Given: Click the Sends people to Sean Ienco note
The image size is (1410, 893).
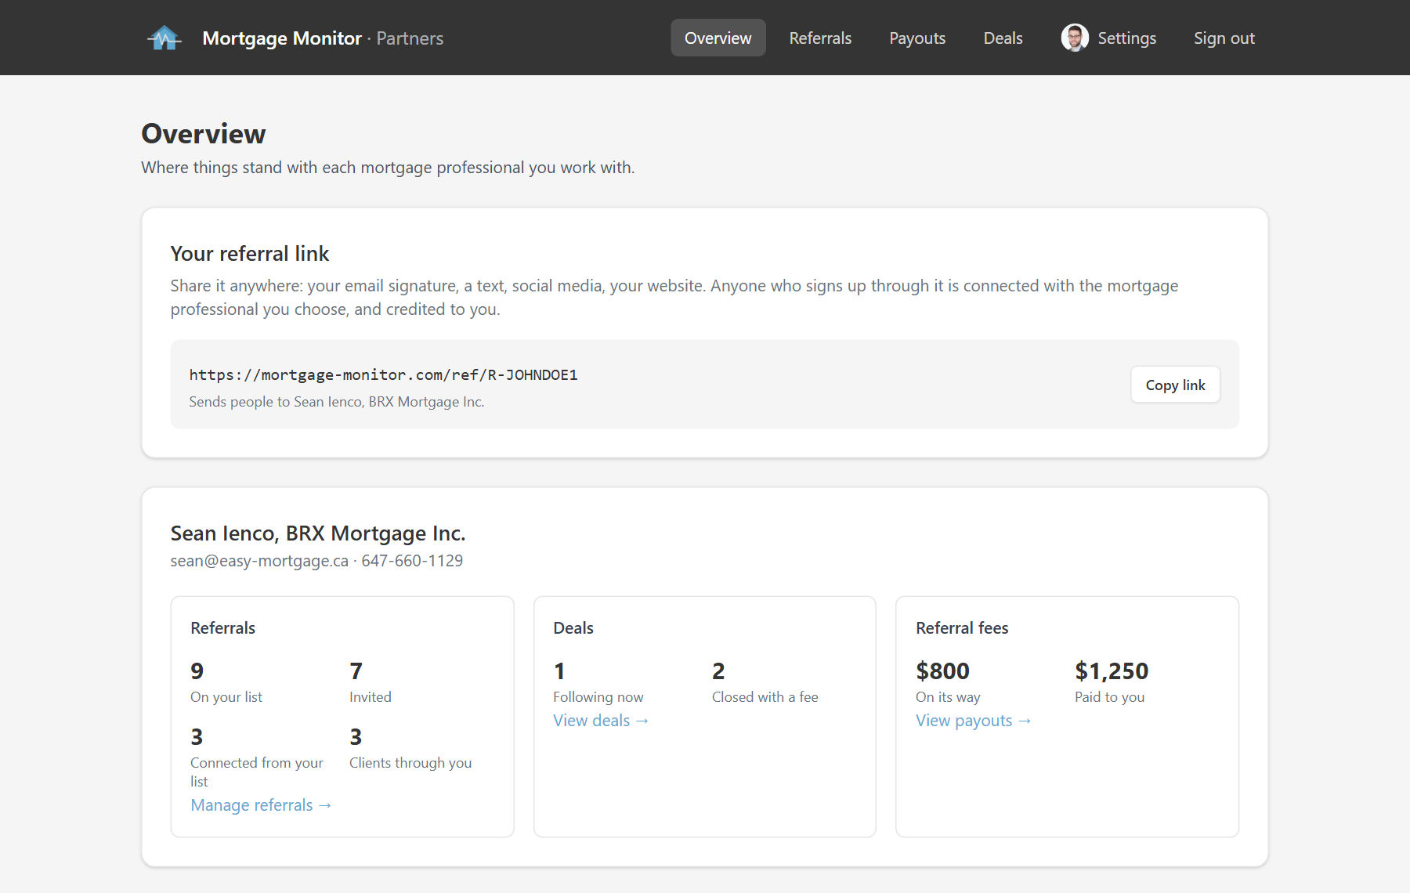Looking at the screenshot, I should click(337, 402).
